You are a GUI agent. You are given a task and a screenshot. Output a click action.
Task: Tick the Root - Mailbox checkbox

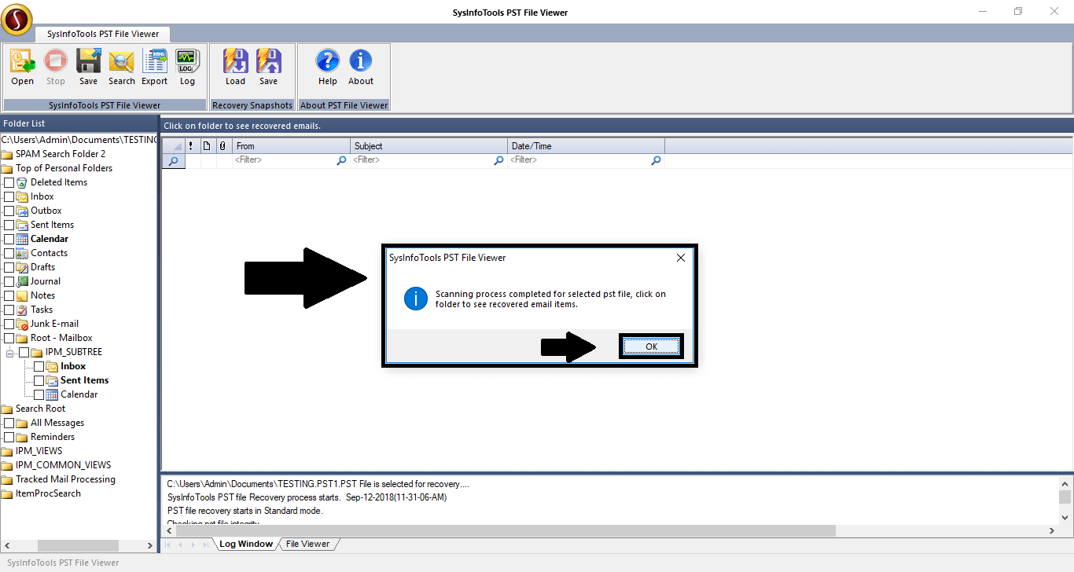point(9,339)
